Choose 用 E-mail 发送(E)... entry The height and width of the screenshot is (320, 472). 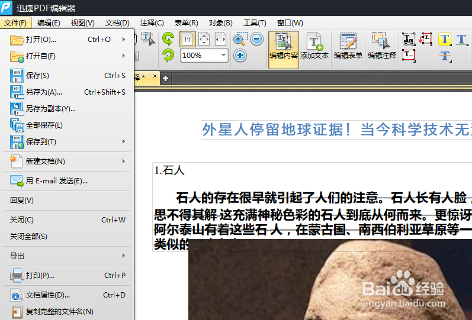click(x=67, y=181)
